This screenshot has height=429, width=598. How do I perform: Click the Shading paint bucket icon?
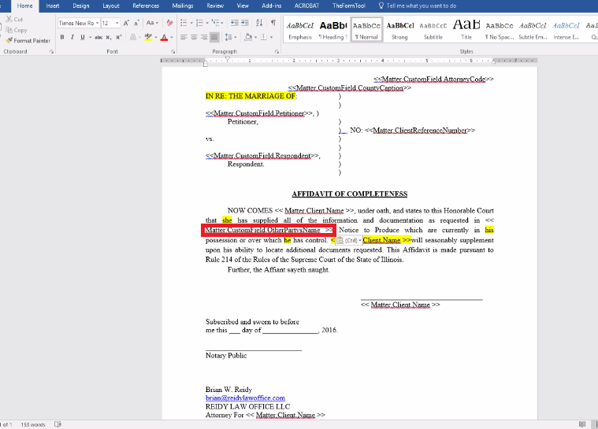(x=248, y=37)
